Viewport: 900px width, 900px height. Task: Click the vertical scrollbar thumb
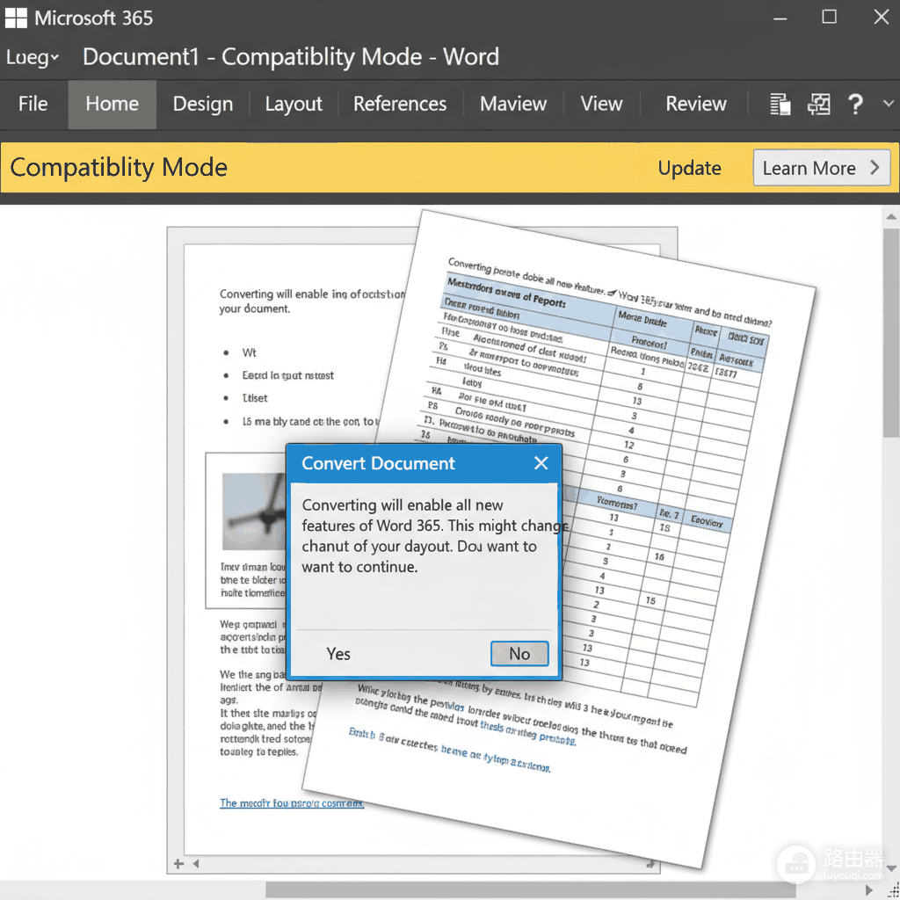(x=891, y=333)
